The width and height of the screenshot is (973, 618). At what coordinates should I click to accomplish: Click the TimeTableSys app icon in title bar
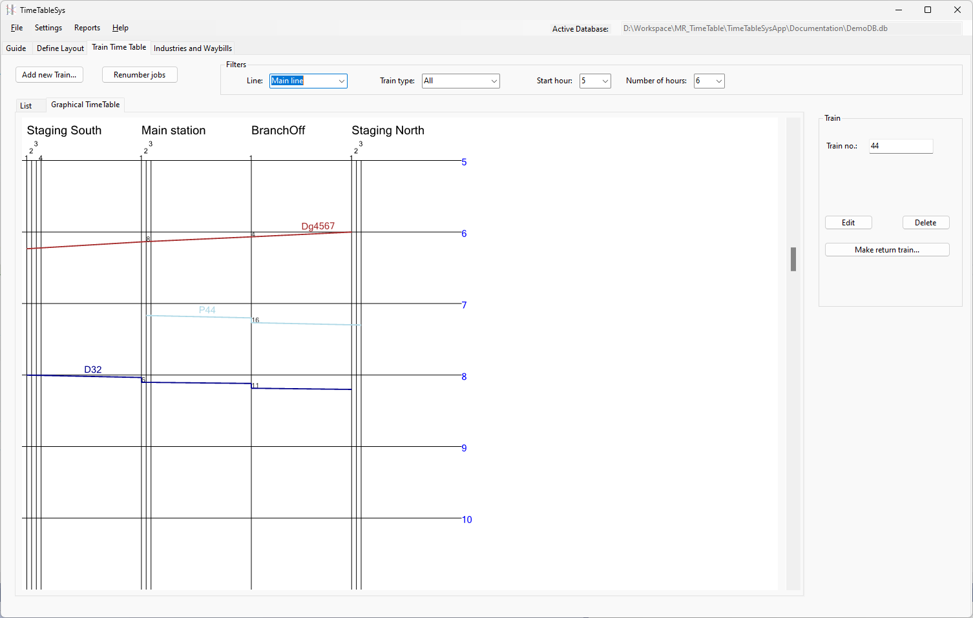(x=10, y=10)
